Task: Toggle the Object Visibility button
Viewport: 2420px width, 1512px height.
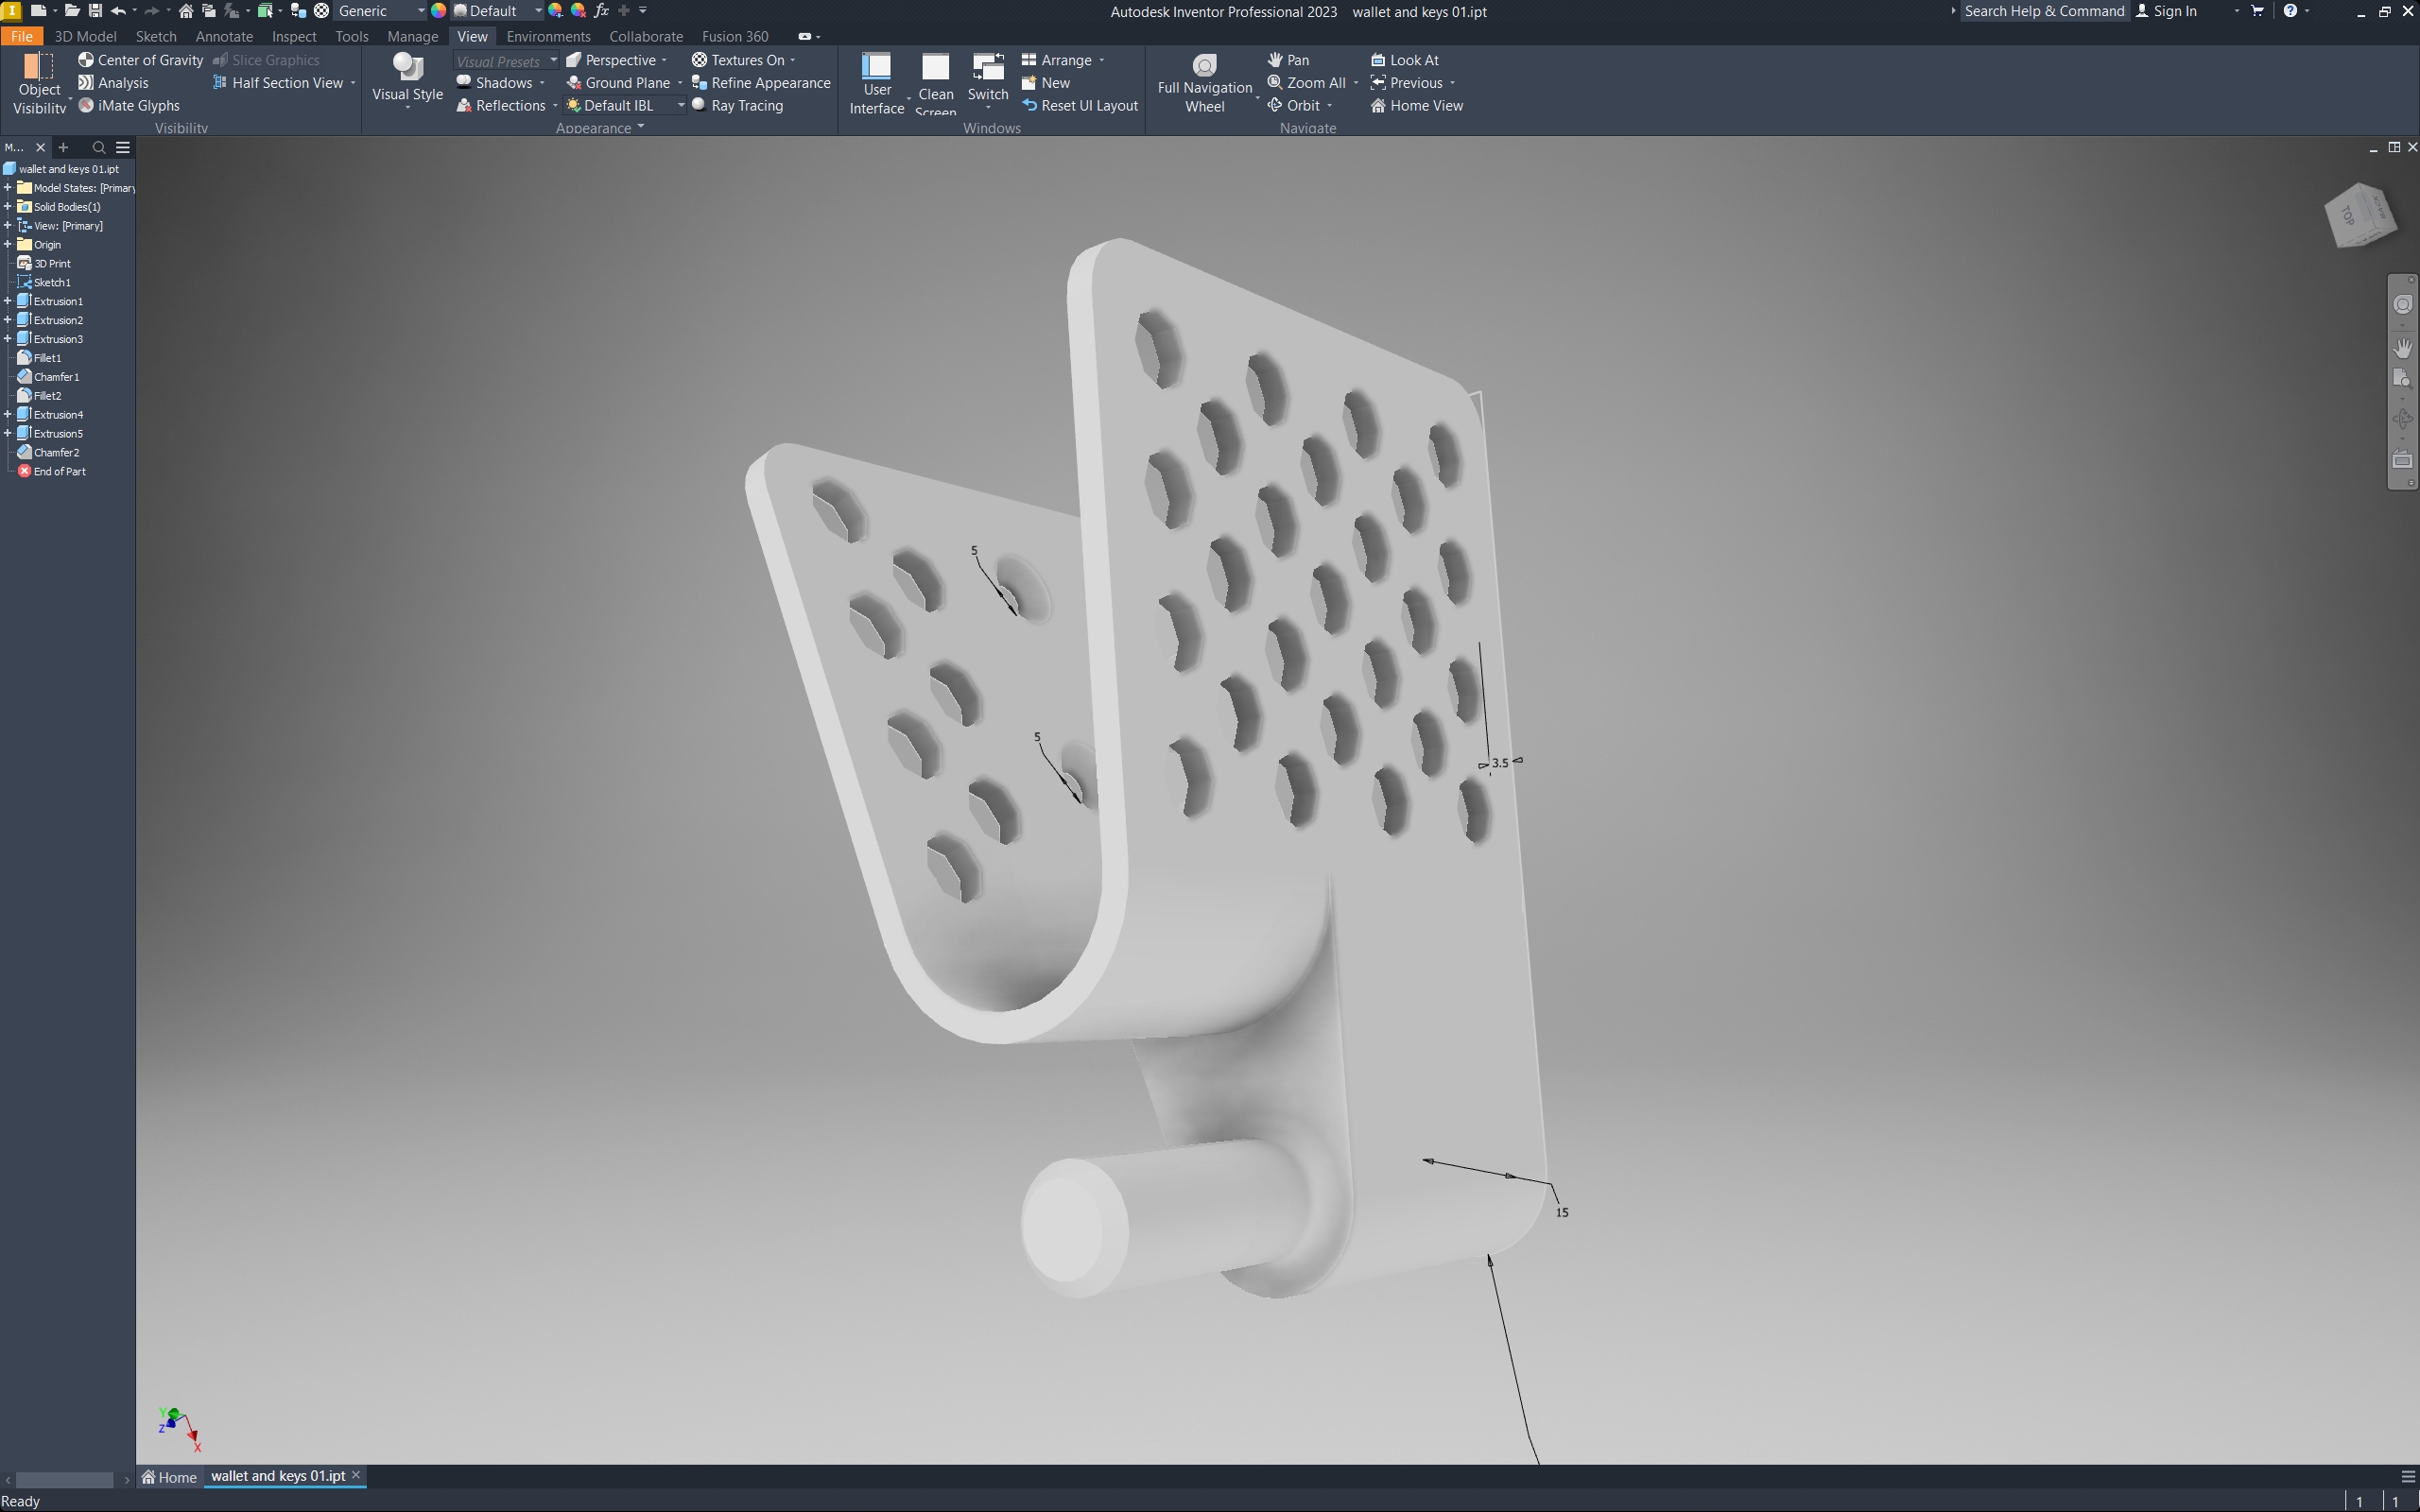Action: (x=39, y=84)
